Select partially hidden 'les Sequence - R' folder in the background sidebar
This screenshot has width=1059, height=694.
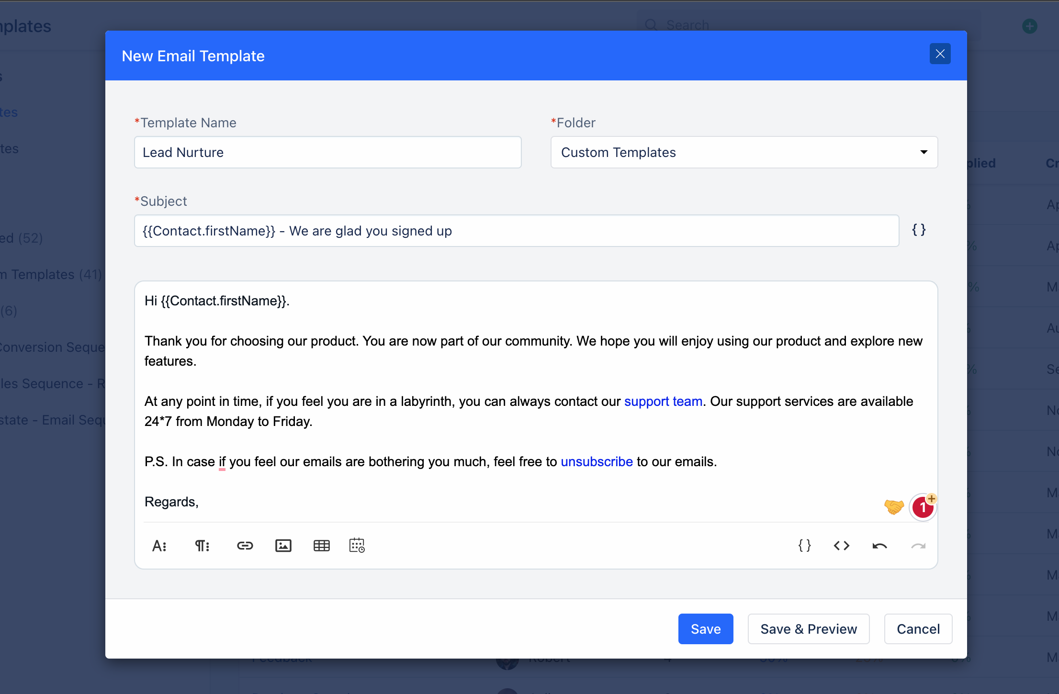pos(52,383)
